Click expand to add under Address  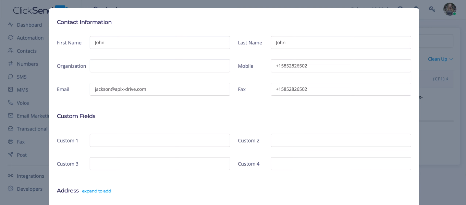tap(96, 191)
